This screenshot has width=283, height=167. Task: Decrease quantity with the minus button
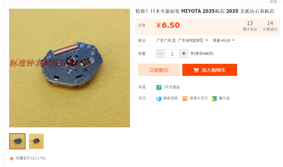click(x=161, y=53)
